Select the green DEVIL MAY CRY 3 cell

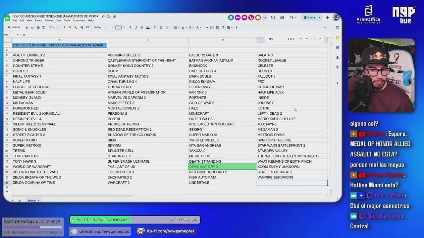[223, 167]
